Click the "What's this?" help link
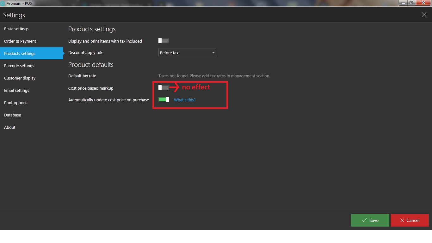Screen dimensions: 432x243 pos(185,100)
